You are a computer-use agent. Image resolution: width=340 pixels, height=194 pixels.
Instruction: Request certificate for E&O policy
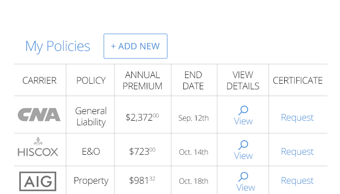point(297,151)
